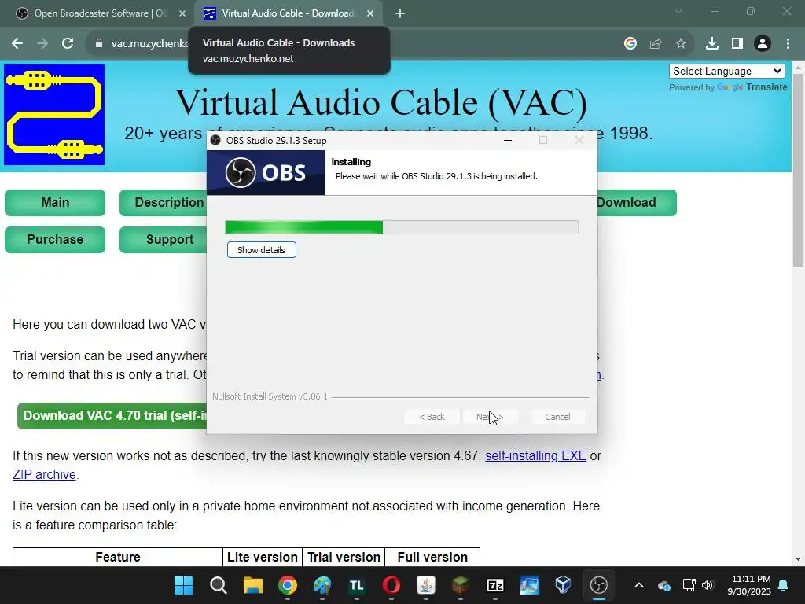Open Opera browser from taskbar
805x604 pixels.
click(x=391, y=585)
